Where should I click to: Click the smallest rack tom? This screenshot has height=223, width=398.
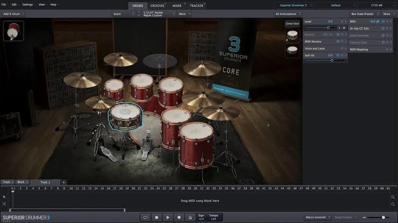tap(114, 89)
